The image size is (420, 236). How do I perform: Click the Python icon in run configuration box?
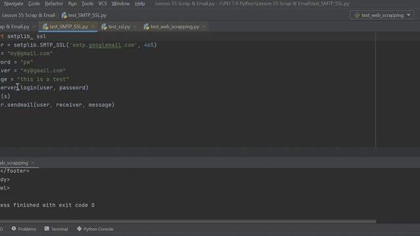pos(357,15)
